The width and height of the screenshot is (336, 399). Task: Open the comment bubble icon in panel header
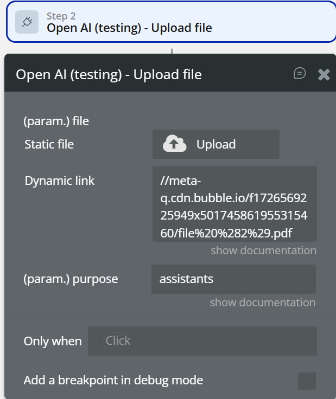pos(300,74)
